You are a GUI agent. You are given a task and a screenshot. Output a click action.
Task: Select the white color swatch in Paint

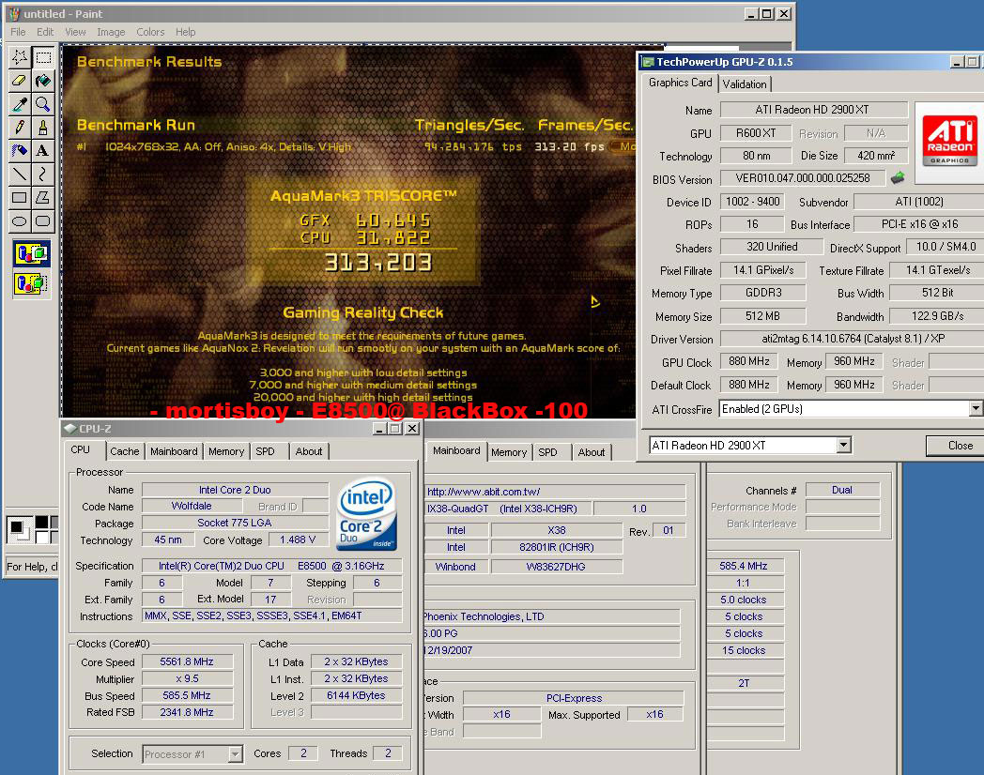coord(41,537)
